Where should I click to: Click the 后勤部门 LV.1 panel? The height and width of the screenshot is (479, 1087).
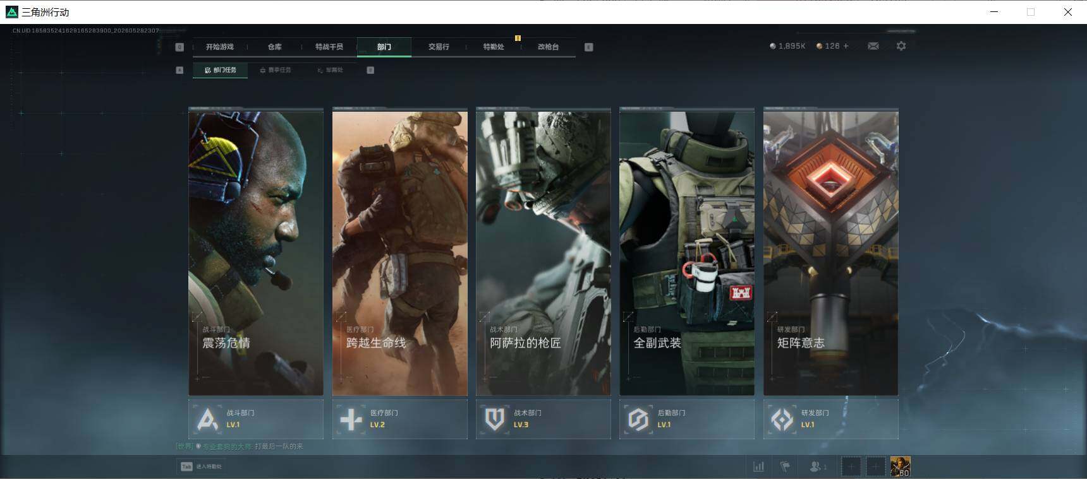687,419
